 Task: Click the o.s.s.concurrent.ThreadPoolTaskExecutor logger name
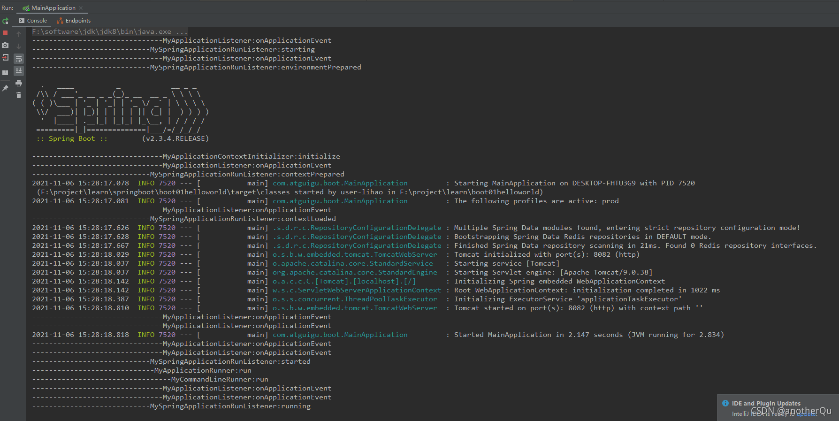click(x=355, y=299)
